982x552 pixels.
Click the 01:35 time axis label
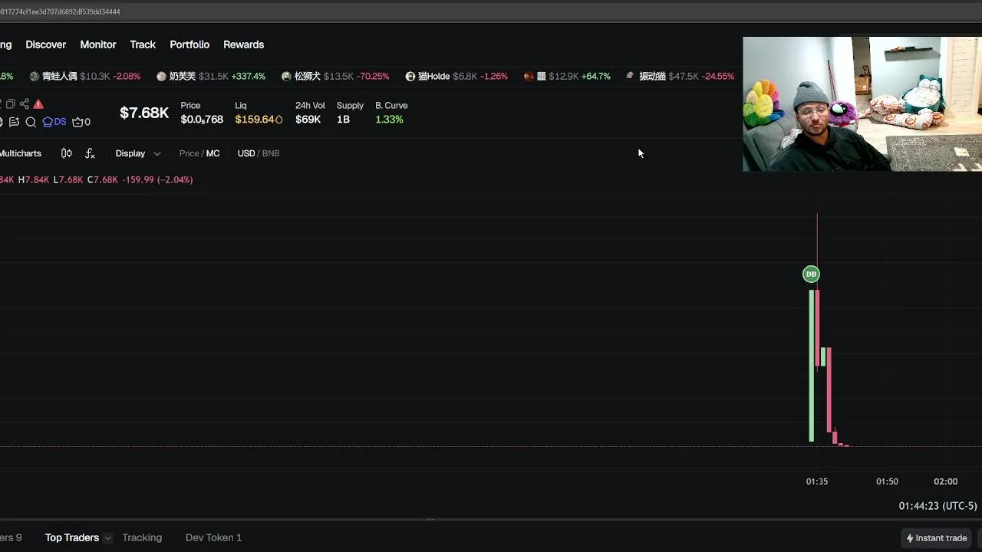(x=817, y=481)
